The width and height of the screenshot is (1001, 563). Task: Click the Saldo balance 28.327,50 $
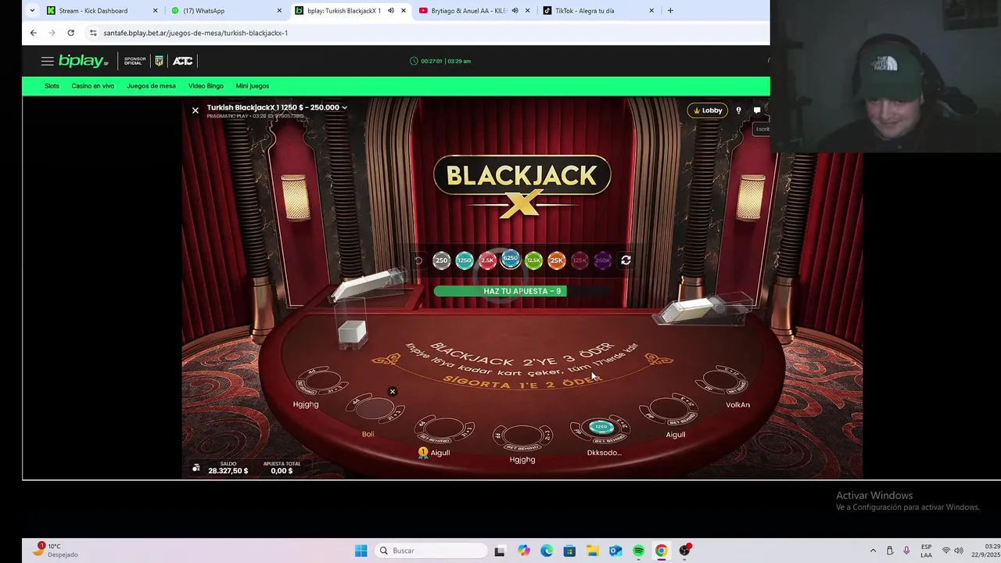(x=228, y=471)
